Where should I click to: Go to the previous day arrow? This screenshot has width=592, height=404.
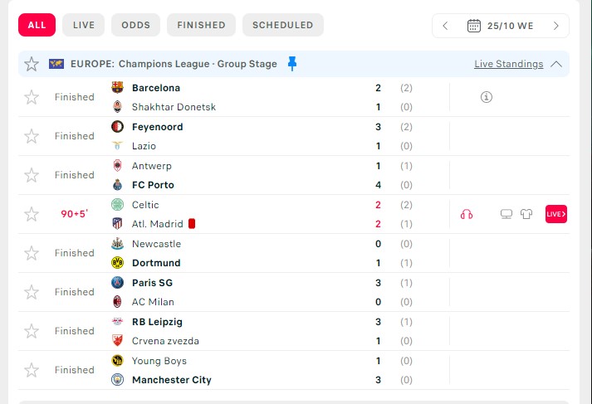click(x=446, y=26)
